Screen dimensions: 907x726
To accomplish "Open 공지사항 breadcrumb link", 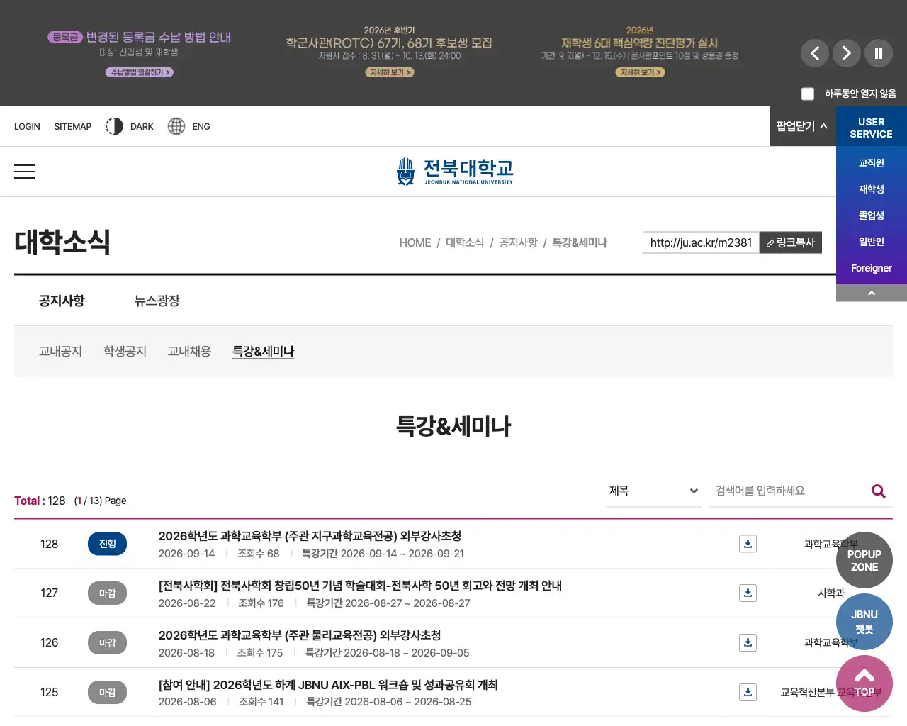I will [x=518, y=242].
